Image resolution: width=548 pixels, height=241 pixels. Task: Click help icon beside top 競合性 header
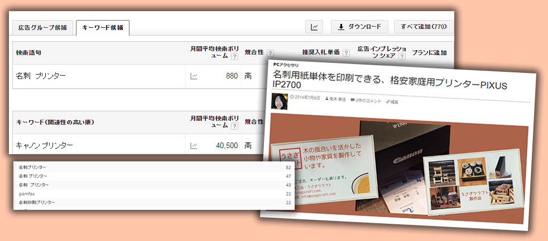pos(270,53)
